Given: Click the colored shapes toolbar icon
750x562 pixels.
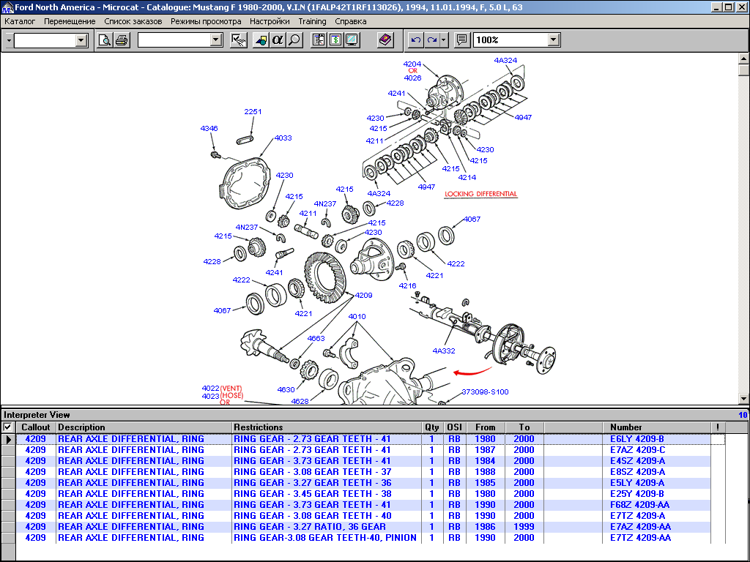Looking at the screenshot, I should coord(261,40).
